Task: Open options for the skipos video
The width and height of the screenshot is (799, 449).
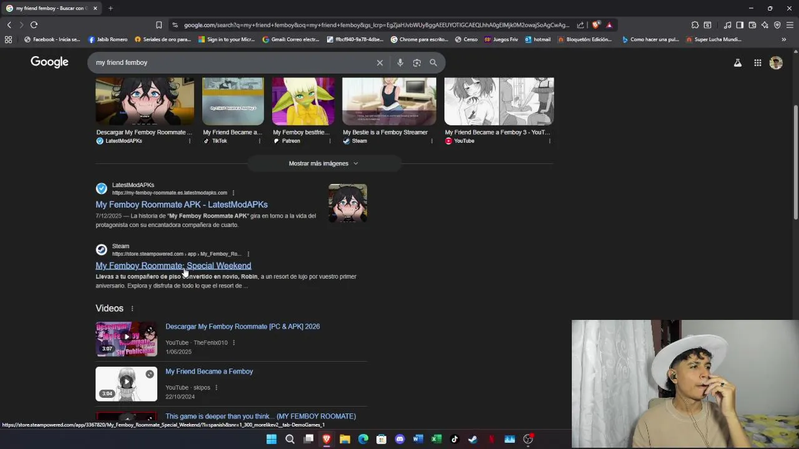Action: point(217,387)
